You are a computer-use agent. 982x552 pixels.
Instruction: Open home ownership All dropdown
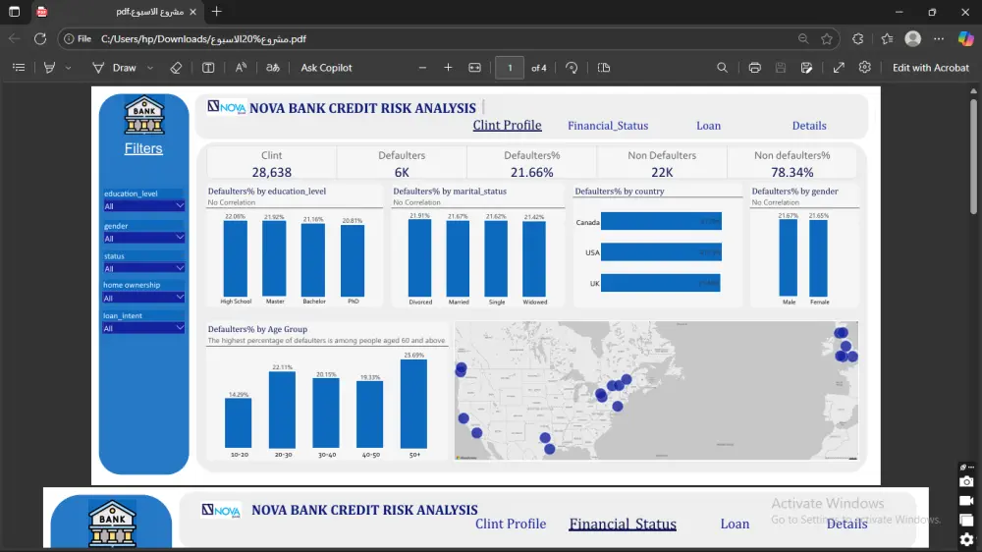[143, 298]
